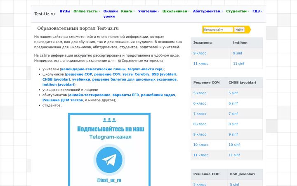The image size is (297, 186).
Task: Open Решение СОЧ 7 класс
Action: [200, 114]
